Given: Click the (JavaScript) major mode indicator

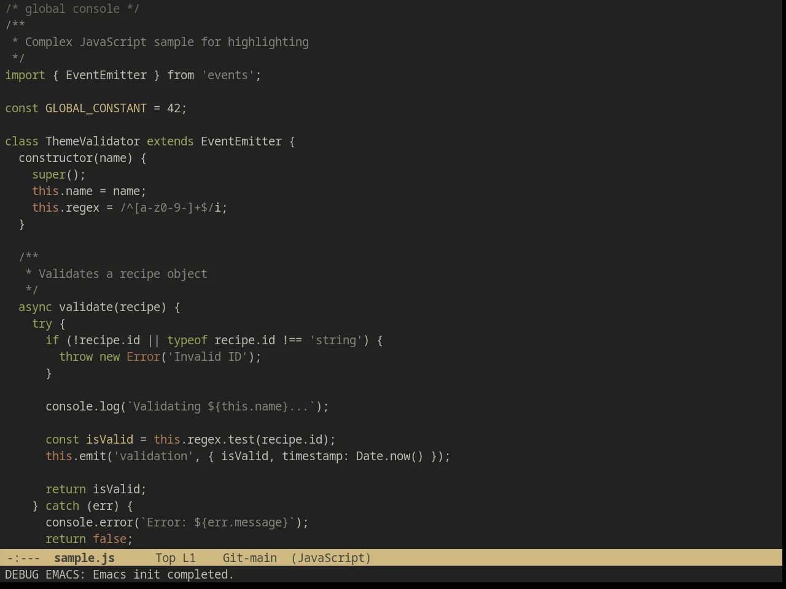Looking at the screenshot, I should click(331, 558).
